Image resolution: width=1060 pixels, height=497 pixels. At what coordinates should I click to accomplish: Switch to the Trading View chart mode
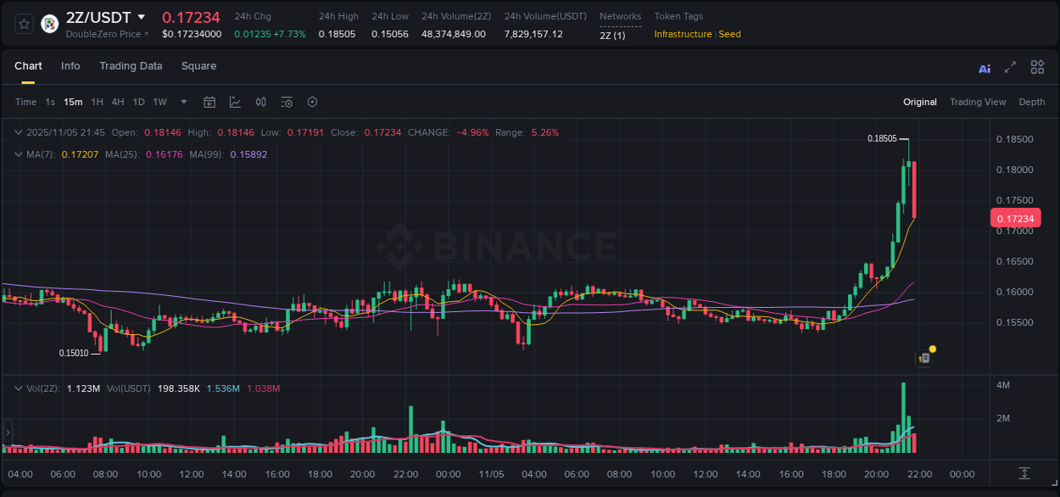[978, 102]
